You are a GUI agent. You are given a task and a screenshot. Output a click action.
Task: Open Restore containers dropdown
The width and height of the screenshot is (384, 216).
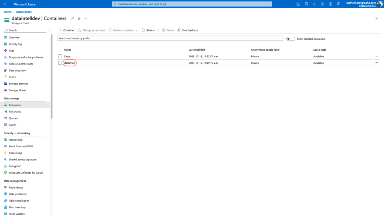[124, 30]
